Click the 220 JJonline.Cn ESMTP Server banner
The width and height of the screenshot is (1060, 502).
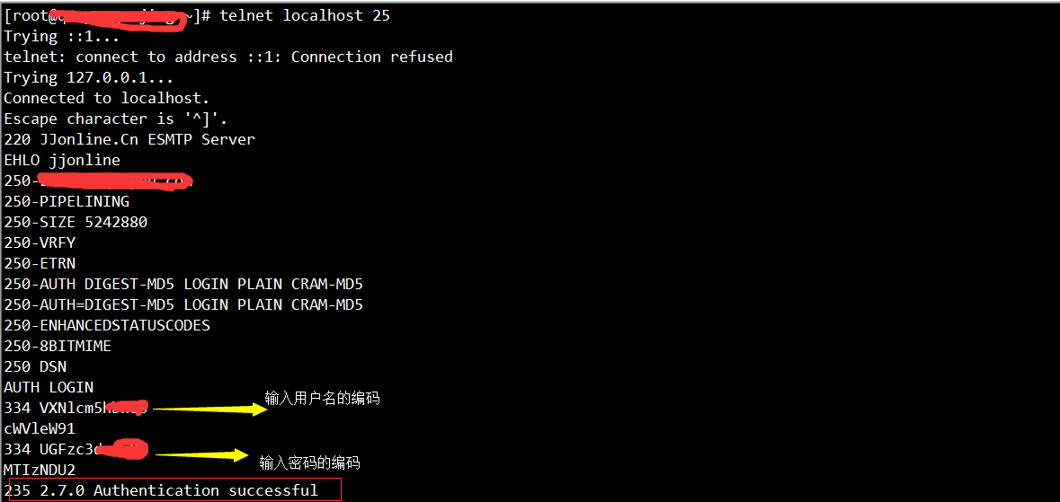click(x=129, y=140)
